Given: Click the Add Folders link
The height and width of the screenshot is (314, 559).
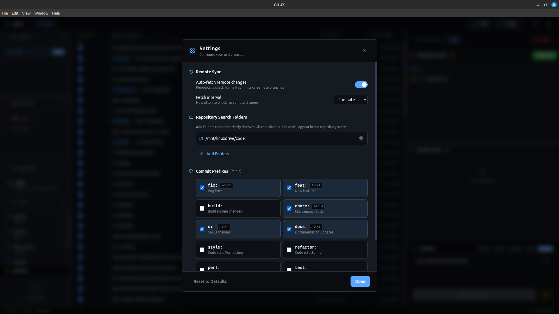Looking at the screenshot, I should (217, 154).
